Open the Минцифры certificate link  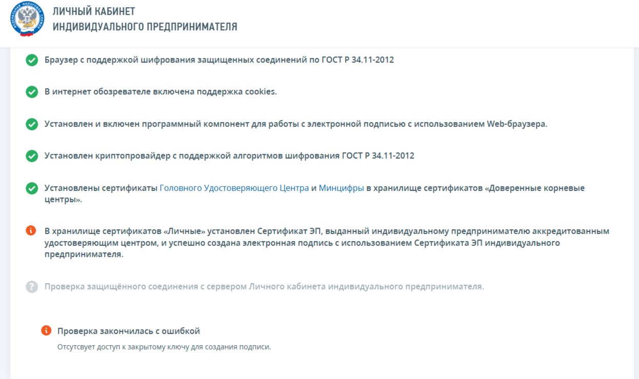click(x=342, y=188)
